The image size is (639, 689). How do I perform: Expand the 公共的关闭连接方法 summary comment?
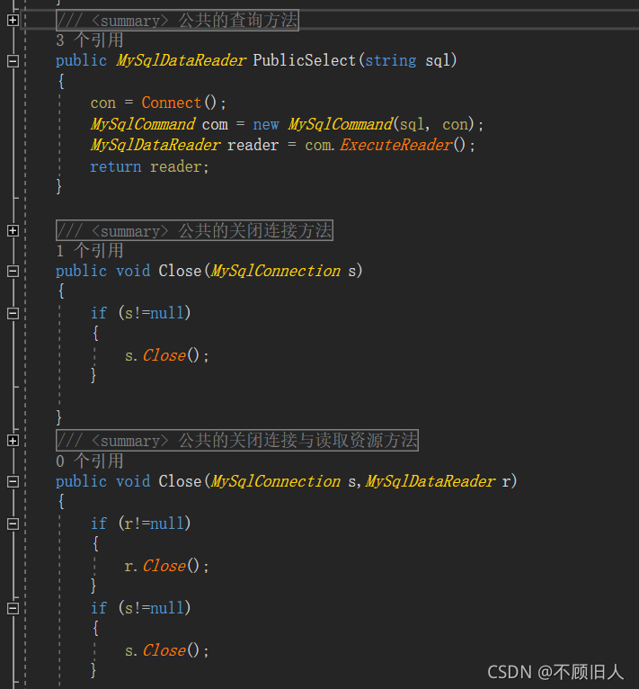click(x=13, y=230)
